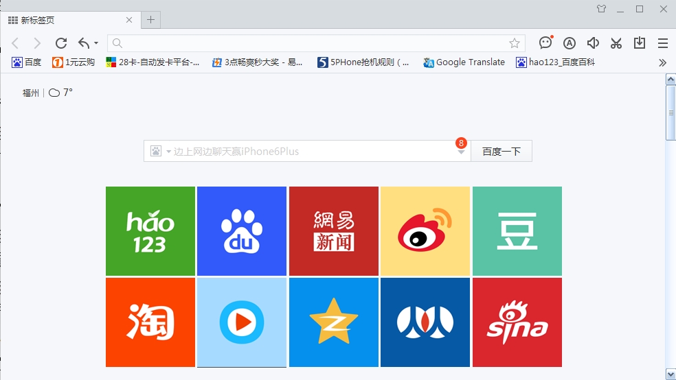Click the circled A translate icon

coord(569,43)
